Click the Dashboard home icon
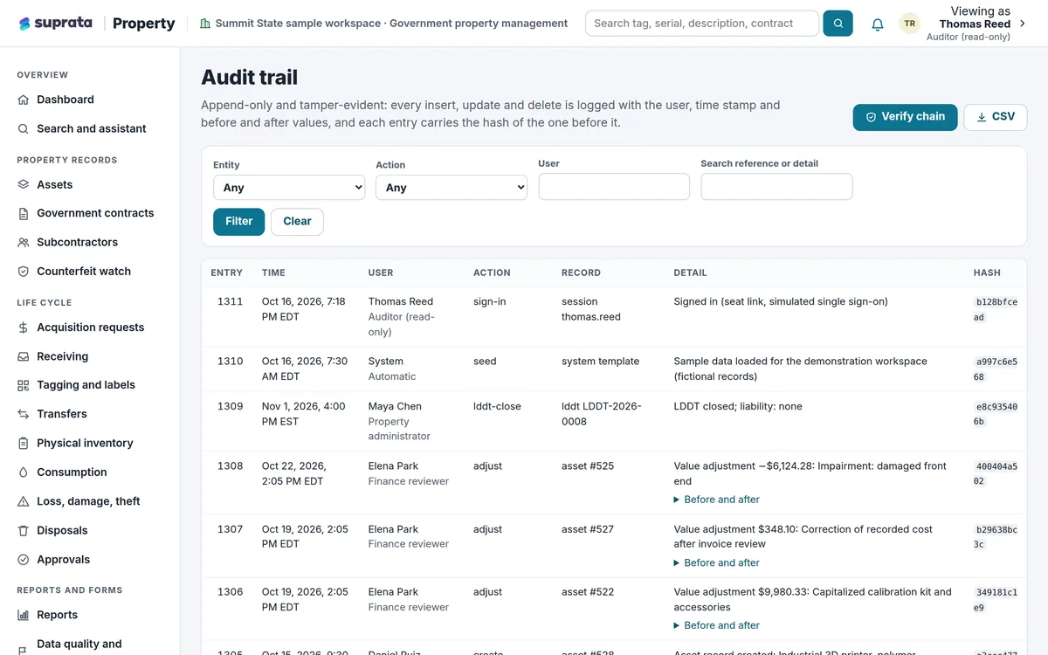The image size is (1048, 655). click(24, 100)
